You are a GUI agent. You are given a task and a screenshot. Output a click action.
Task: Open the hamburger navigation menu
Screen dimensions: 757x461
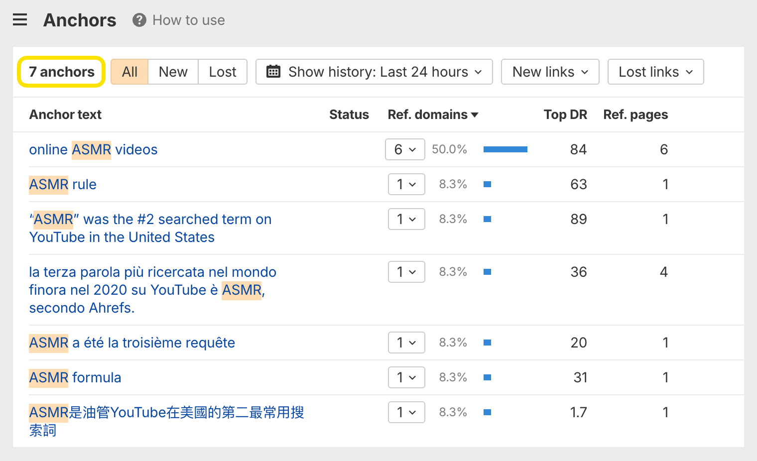pyautogui.click(x=20, y=19)
